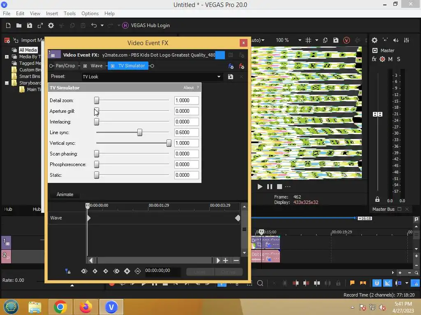Insert region with the orange double marker icon
Image resolution: width=421 pixels, height=315 pixels.
pos(363,283)
